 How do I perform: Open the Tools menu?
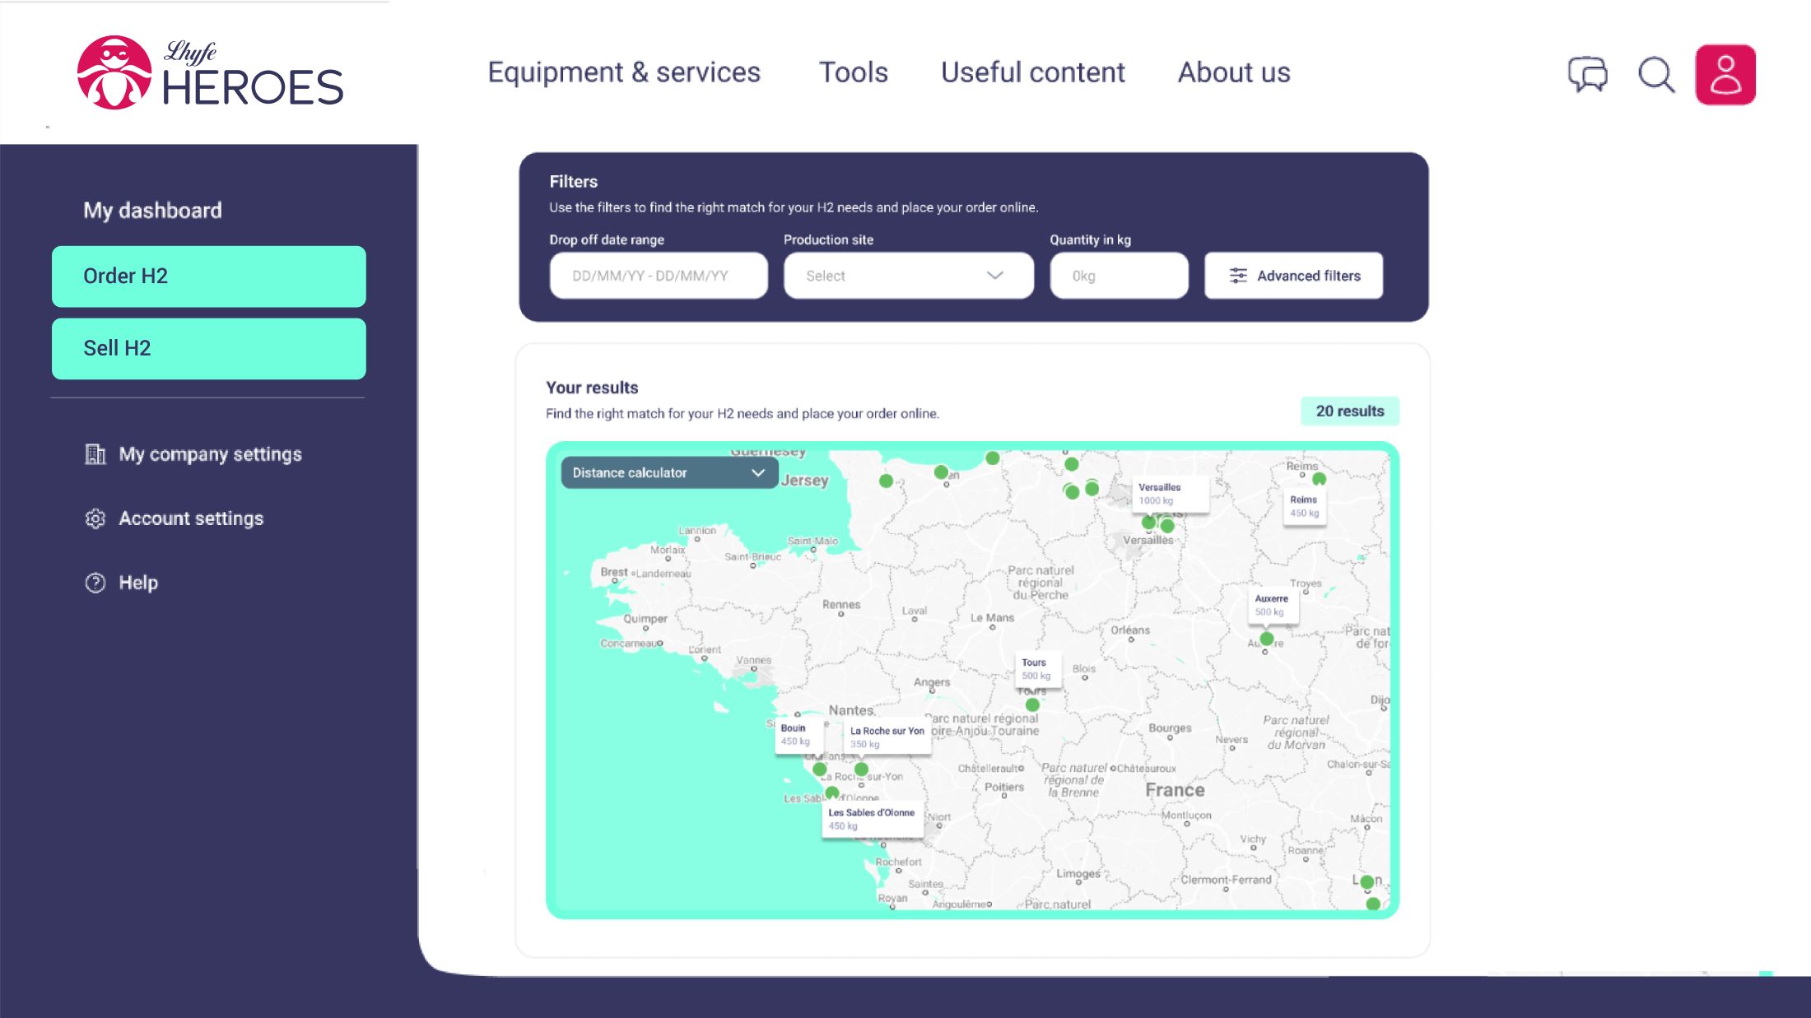(x=853, y=72)
